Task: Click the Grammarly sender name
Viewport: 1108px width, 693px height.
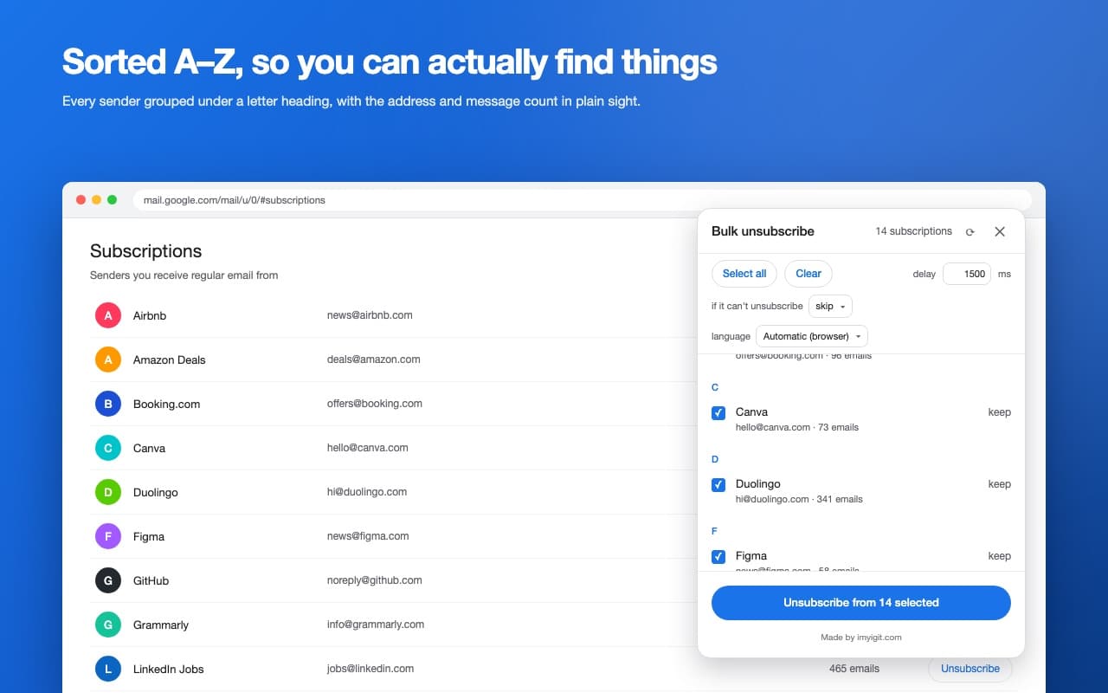Action: (x=161, y=625)
